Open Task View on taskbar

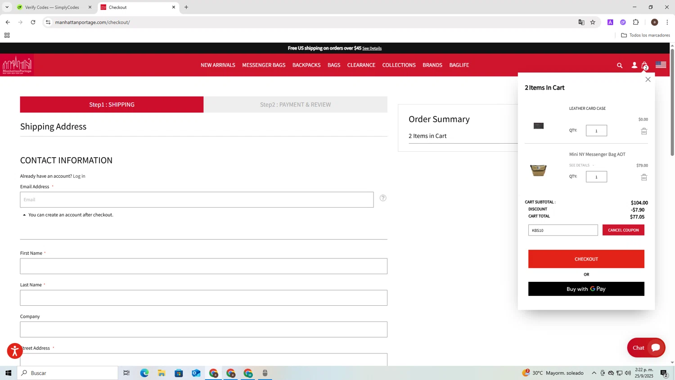(x=126, y=373)
